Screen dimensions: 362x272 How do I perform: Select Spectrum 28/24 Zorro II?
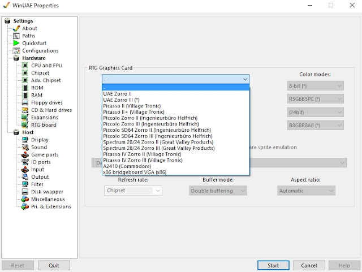click(175, 142)
